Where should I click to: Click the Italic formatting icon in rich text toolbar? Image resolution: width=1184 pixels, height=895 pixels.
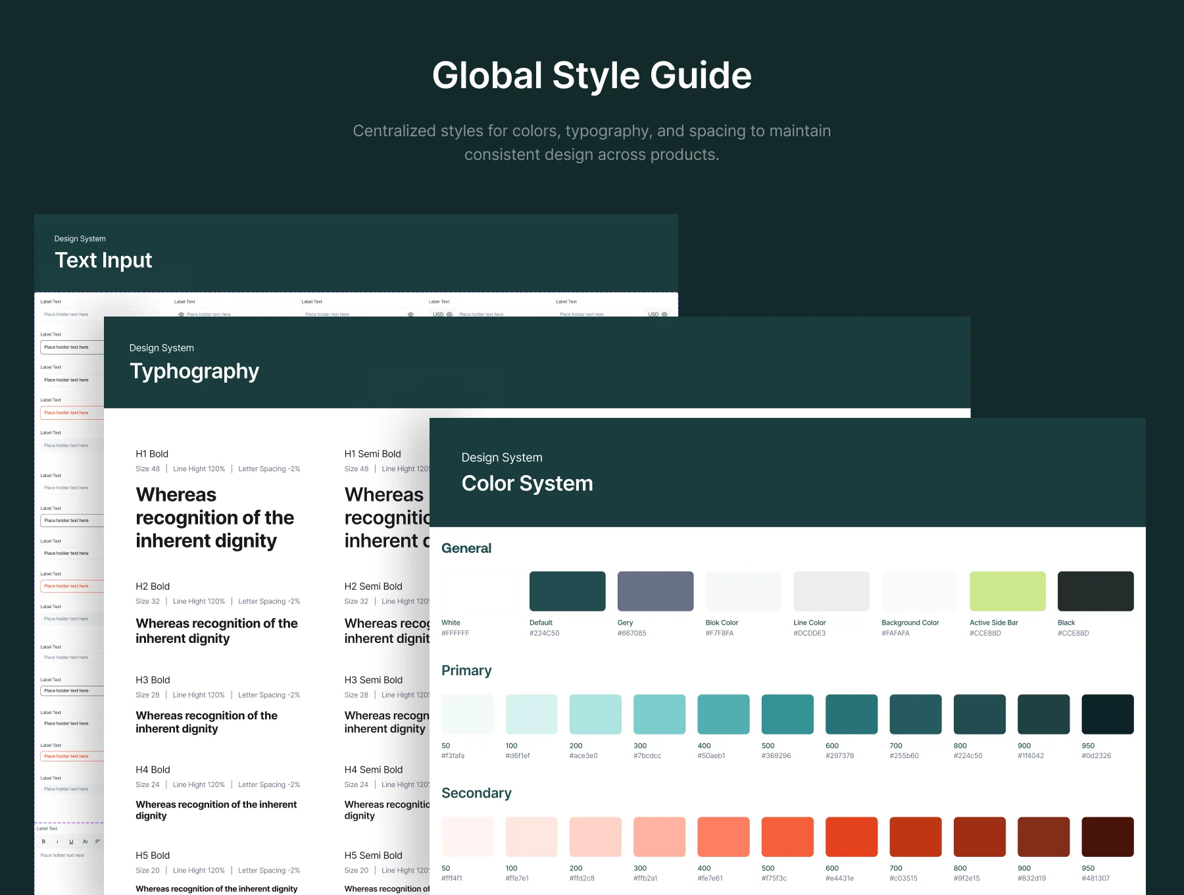[57, 841]
